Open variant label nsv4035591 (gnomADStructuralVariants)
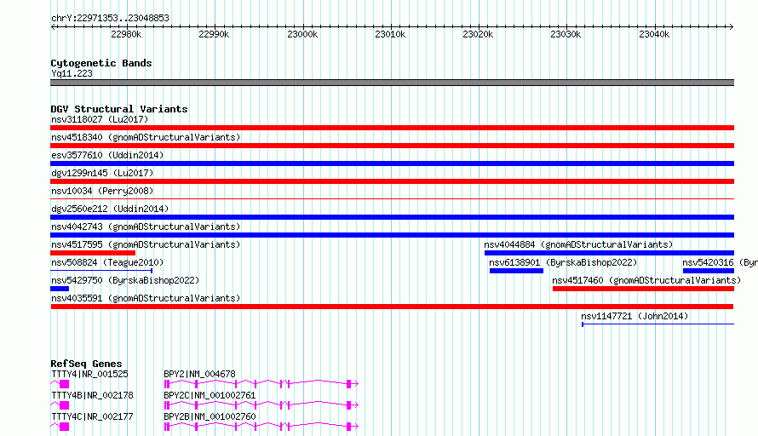Image resolution: width=758 pixels, height=436 pixels. pyautogui.click(x=146, y=298)
